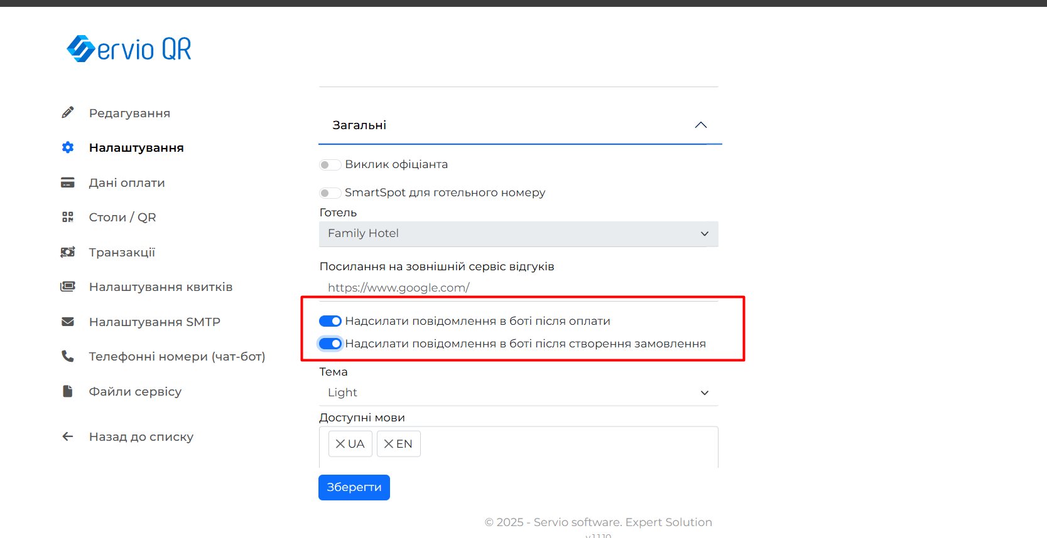1047x538 pixels.
Task: Disable bot message after payment toggle
Action: click(x=330, y=321)
